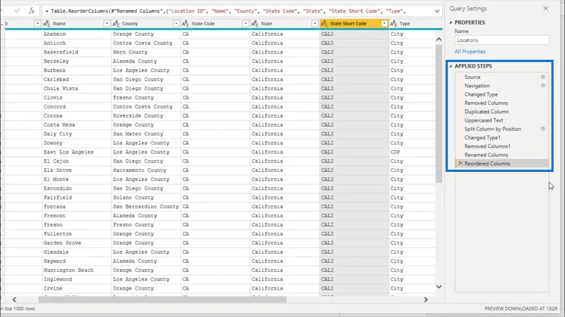565x317 pixels.
Task: Open State Short Code data type icon
Action: click(x=324, y=23)
